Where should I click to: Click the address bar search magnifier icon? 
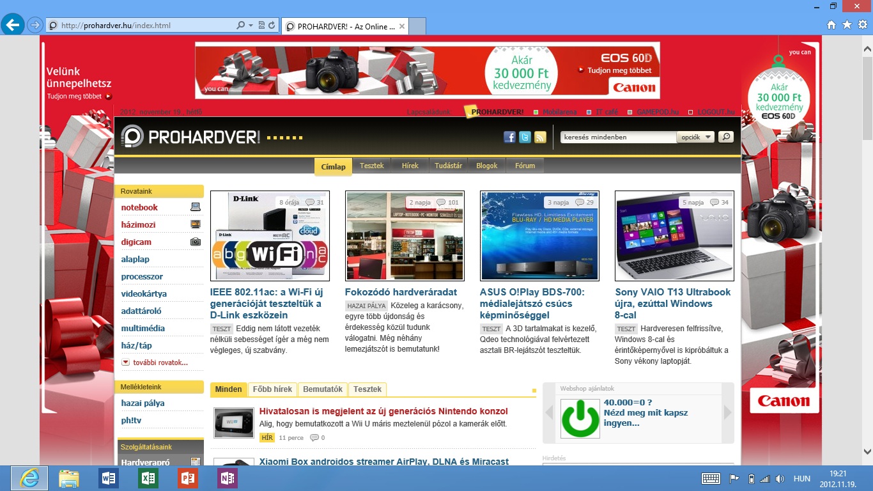[241, 26]
